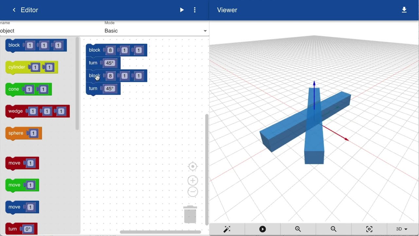Screen dimensions: 419x236
Task: Click the first value of the palette cylinder
Action: pyautogui.click(x=35, y=68)
